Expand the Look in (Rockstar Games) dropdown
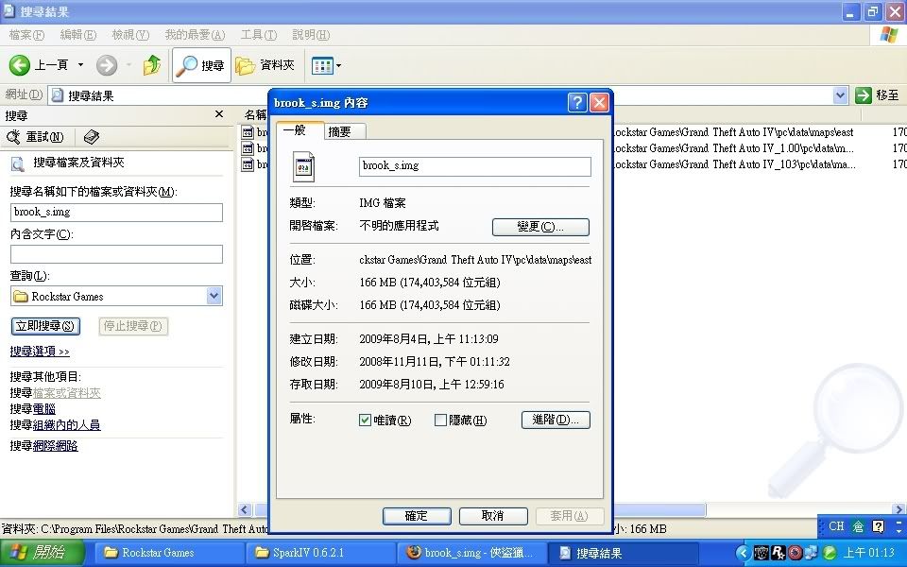Screen dimensions: 907x567 click(214, 297)
